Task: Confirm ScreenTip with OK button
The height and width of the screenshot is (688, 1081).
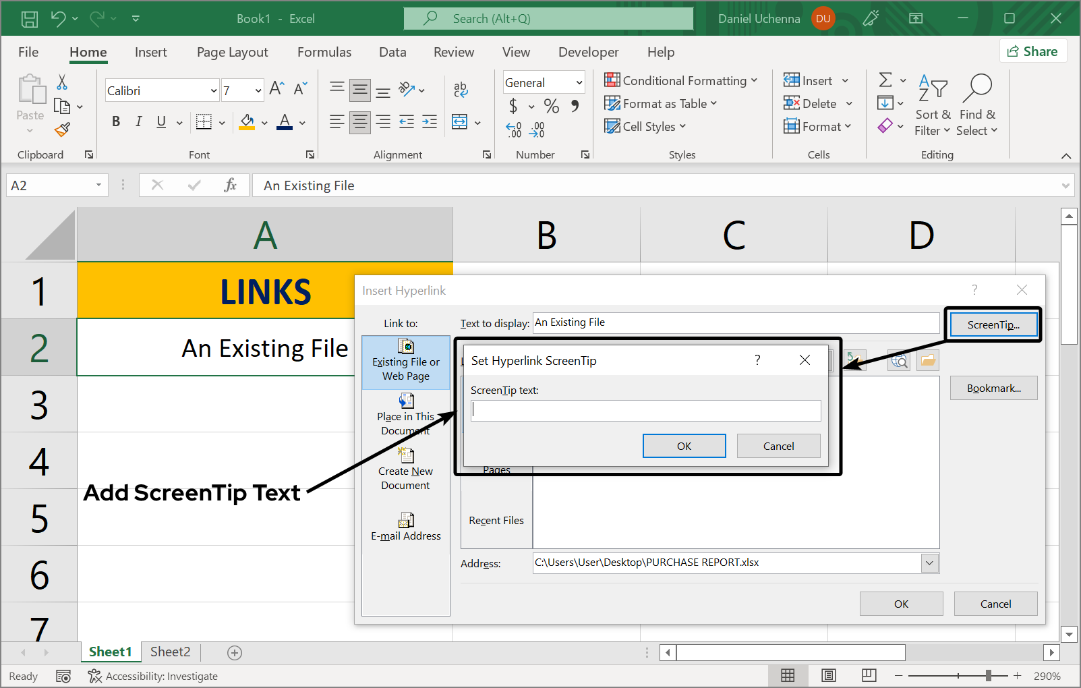Action: point(683,446)
